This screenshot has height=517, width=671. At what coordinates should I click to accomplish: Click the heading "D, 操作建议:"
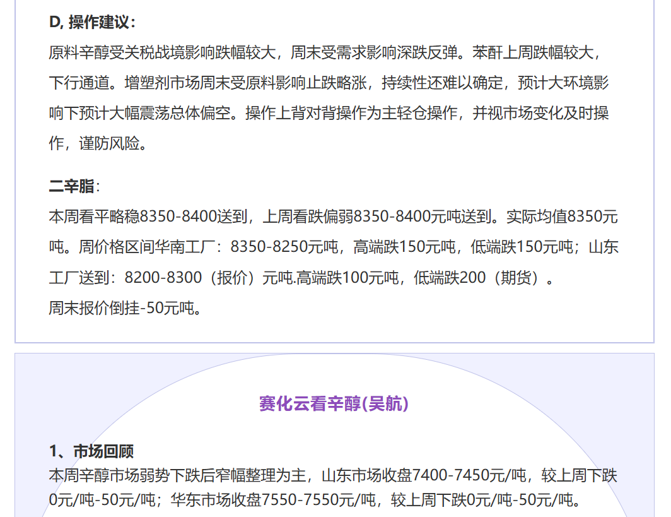[x=92, y=22]
